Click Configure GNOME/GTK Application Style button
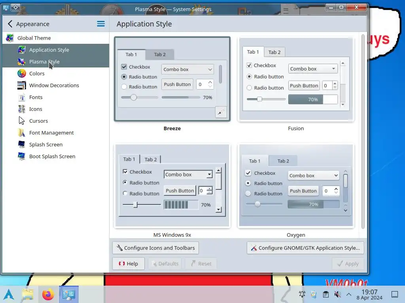The image size is (405, 303). pyautogui.click(x=305, y=248)
